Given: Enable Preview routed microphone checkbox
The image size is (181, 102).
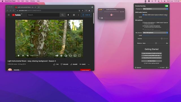Looking at the screenshot, I should 143,26.
